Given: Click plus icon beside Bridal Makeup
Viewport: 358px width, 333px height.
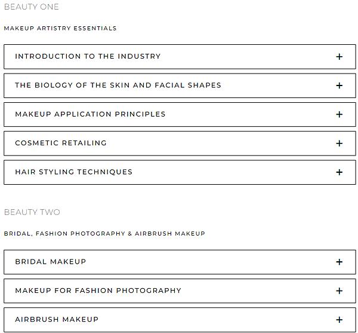Looking at the screenshot, I should tap(339, 262).
